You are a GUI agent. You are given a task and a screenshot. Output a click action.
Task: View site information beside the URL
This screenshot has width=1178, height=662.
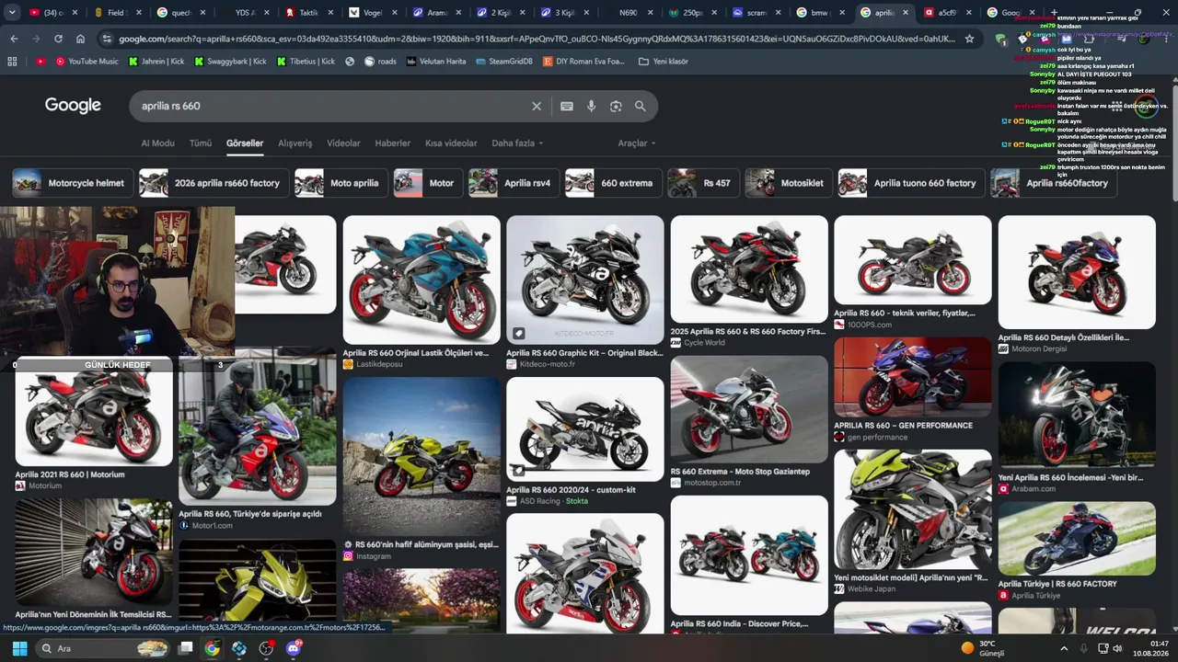(x=107, y=39)
